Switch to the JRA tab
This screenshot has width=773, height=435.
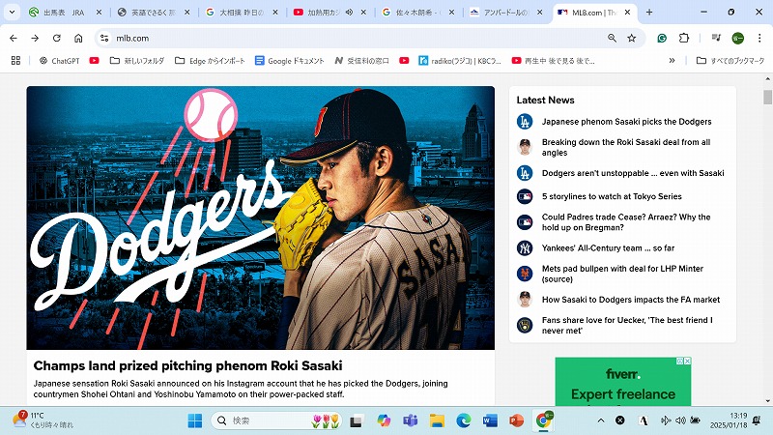(x=65, y=13)
